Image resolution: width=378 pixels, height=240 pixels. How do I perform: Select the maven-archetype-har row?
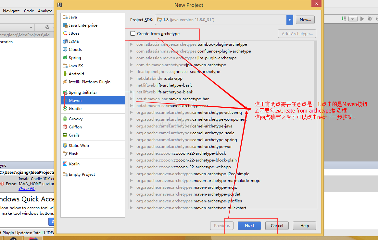point(221,99)
